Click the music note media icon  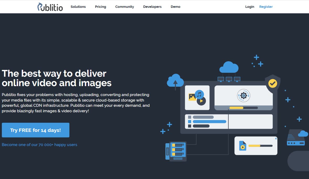(199, 94)
